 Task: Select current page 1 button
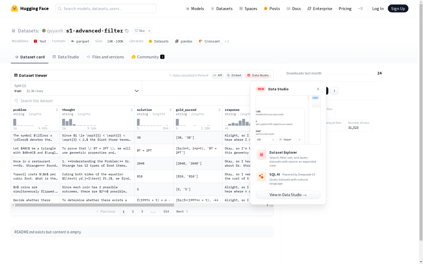click(123, 211)
